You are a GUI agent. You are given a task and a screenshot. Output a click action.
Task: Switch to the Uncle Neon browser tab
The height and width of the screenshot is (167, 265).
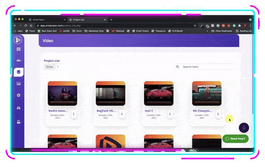point(38,19)
